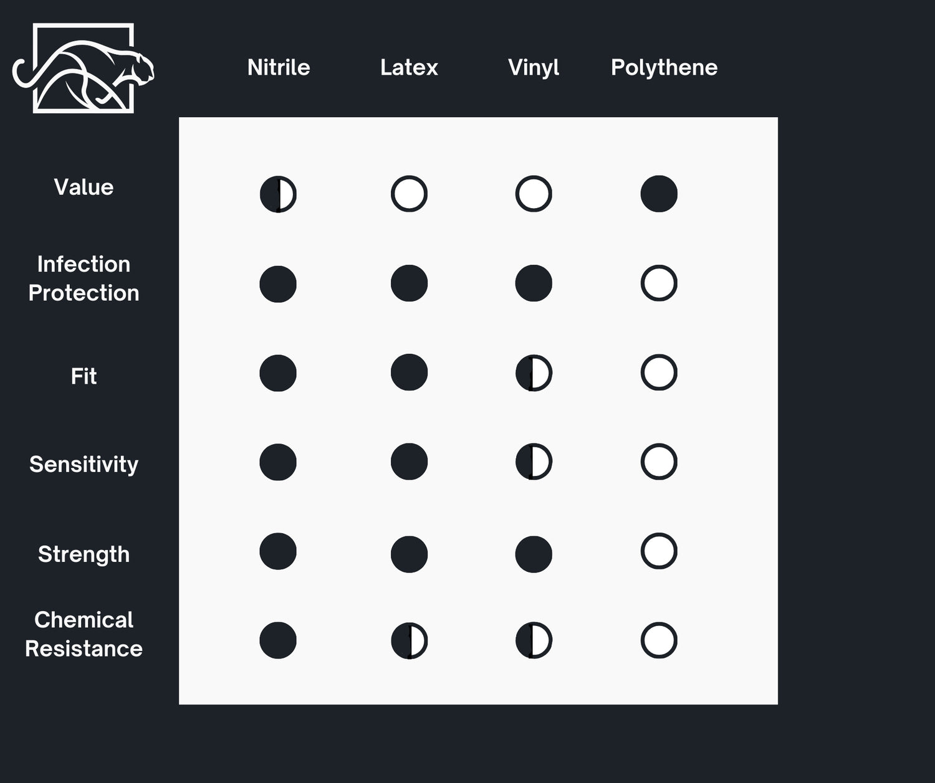This screenshot has width=935, height=783.
Task: Click the panther logo icon
Action: (x=83, y=69)
